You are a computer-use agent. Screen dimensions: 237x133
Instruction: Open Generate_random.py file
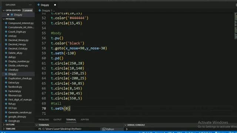click(20, 112)
